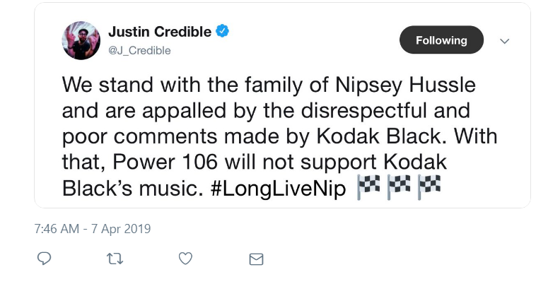
Task: Open Justin Credible's profile picture
Action: coord(81,40)
